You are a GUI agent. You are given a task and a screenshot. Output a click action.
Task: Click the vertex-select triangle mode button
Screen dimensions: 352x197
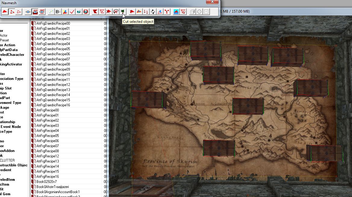pos(12,12)
